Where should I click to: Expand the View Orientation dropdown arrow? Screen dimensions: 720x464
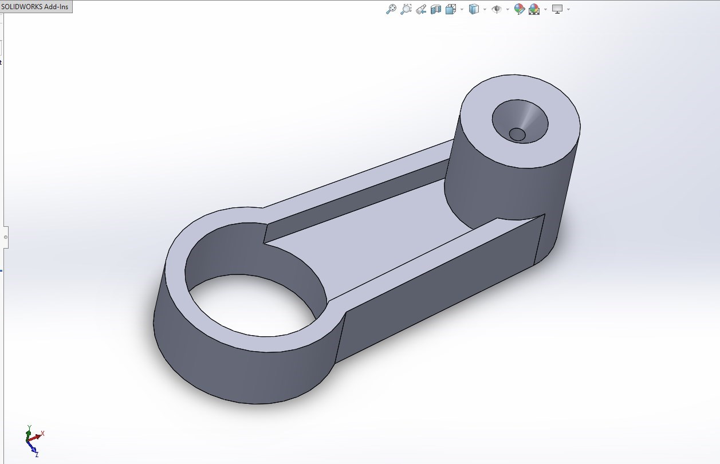coord(462,10)
